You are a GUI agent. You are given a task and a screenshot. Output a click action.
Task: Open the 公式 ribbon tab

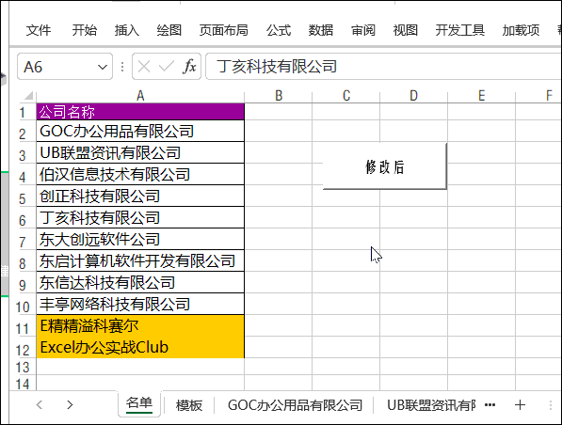[279, 30]
